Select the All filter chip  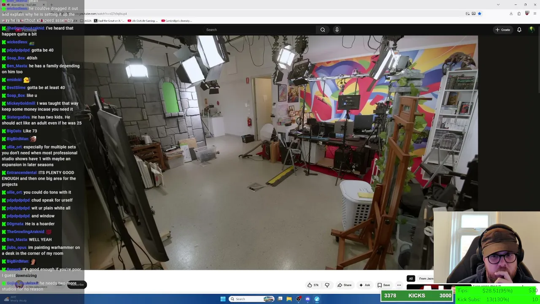pos(410,279)
